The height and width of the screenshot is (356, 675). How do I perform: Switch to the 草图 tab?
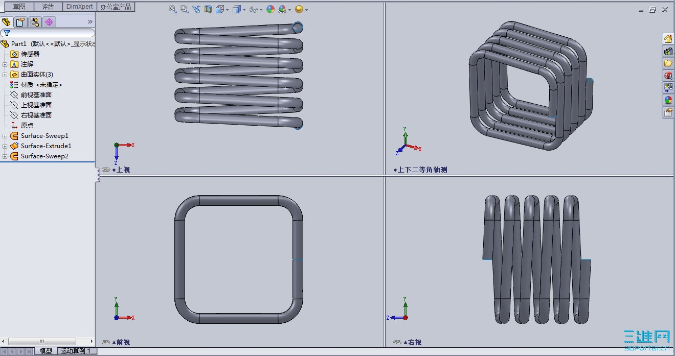pyautogui.click(x=19, y=7)
